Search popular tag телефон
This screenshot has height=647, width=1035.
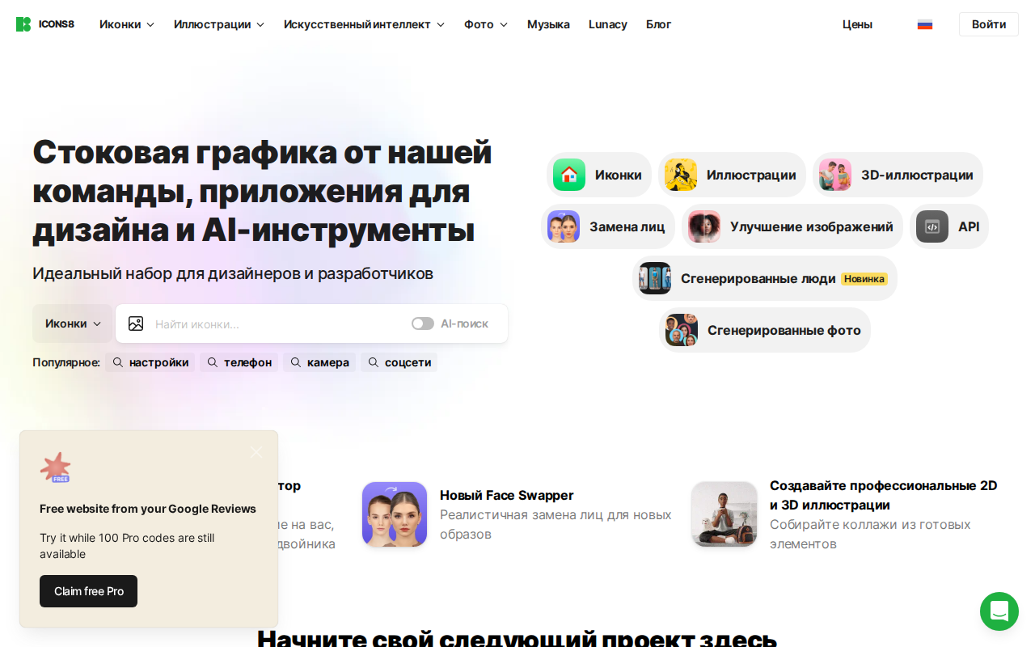(x=239, y=362)
